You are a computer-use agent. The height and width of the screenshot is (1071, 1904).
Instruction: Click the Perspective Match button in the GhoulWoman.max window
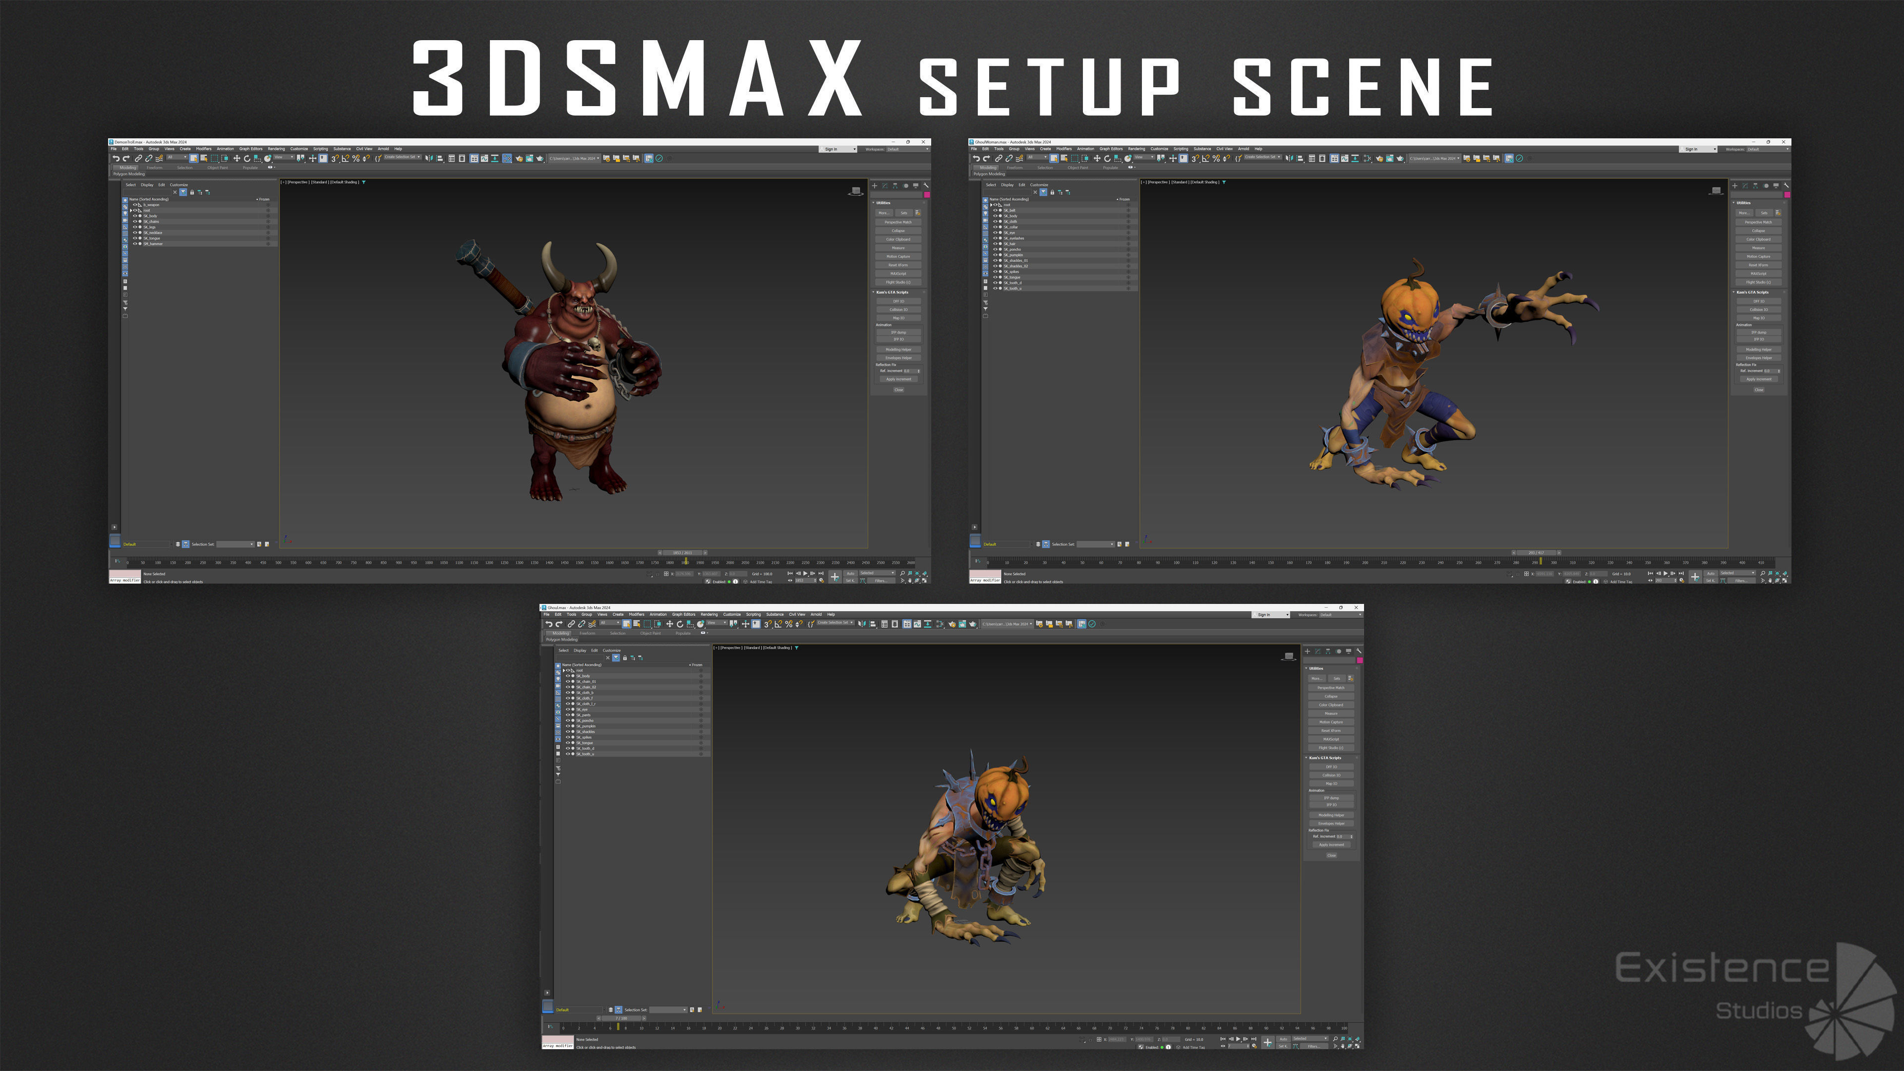[1758, 222]
